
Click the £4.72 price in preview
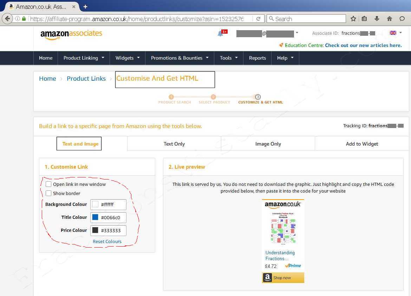coord(271,266)
